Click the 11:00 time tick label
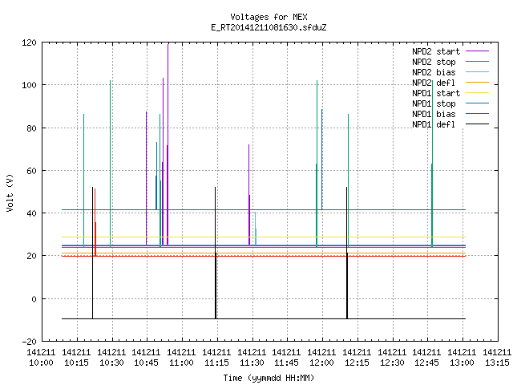 (x=181, y=363)
